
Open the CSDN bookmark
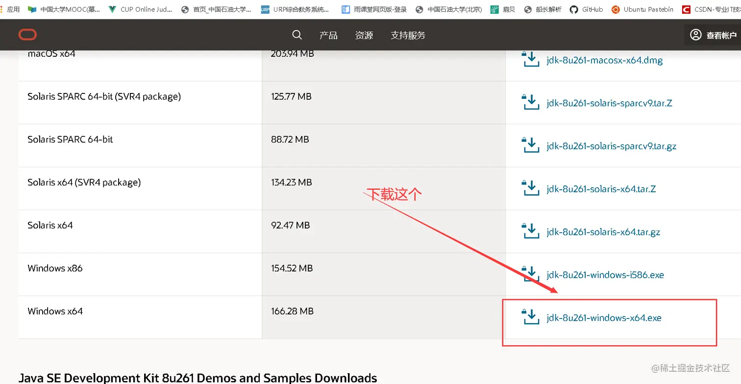[711, 9]
